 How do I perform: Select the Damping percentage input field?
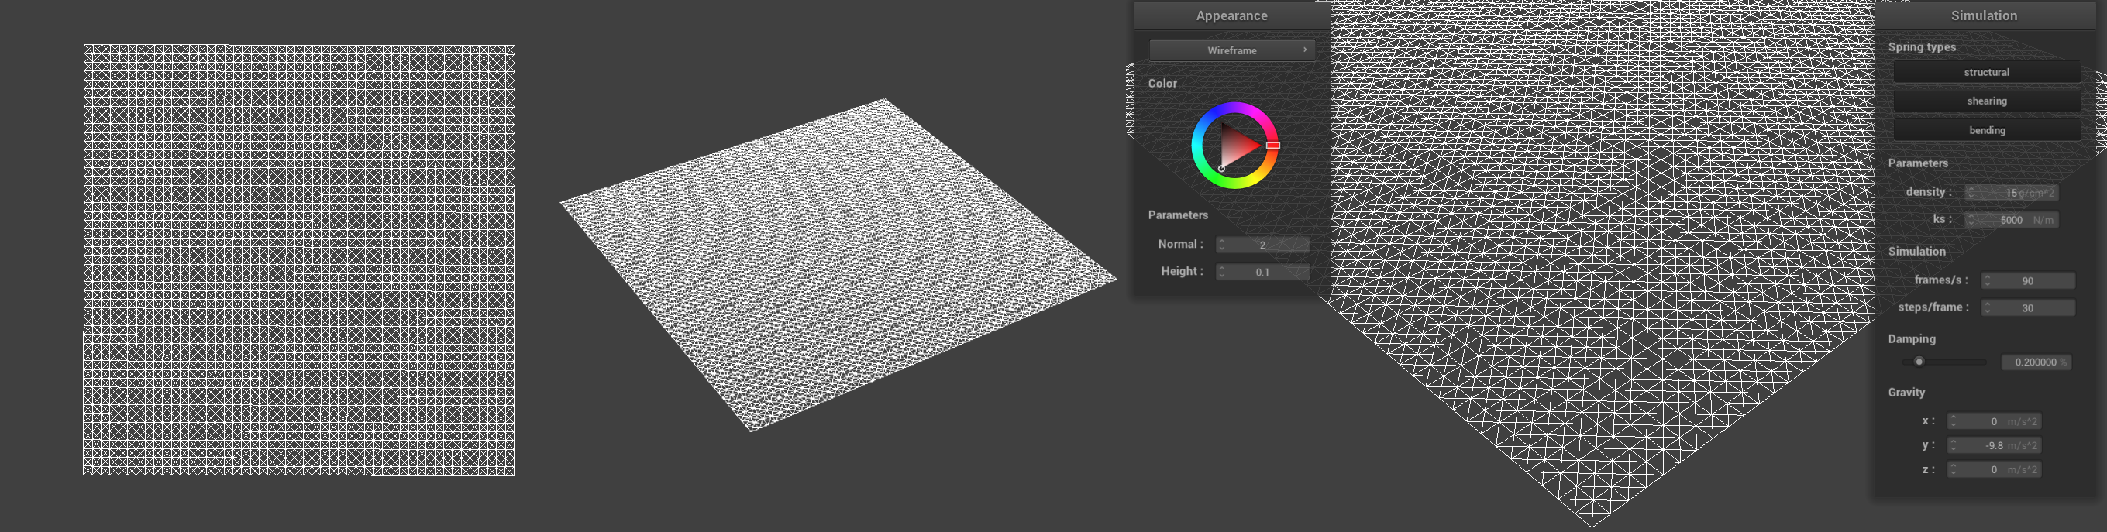coord(2034,362)
